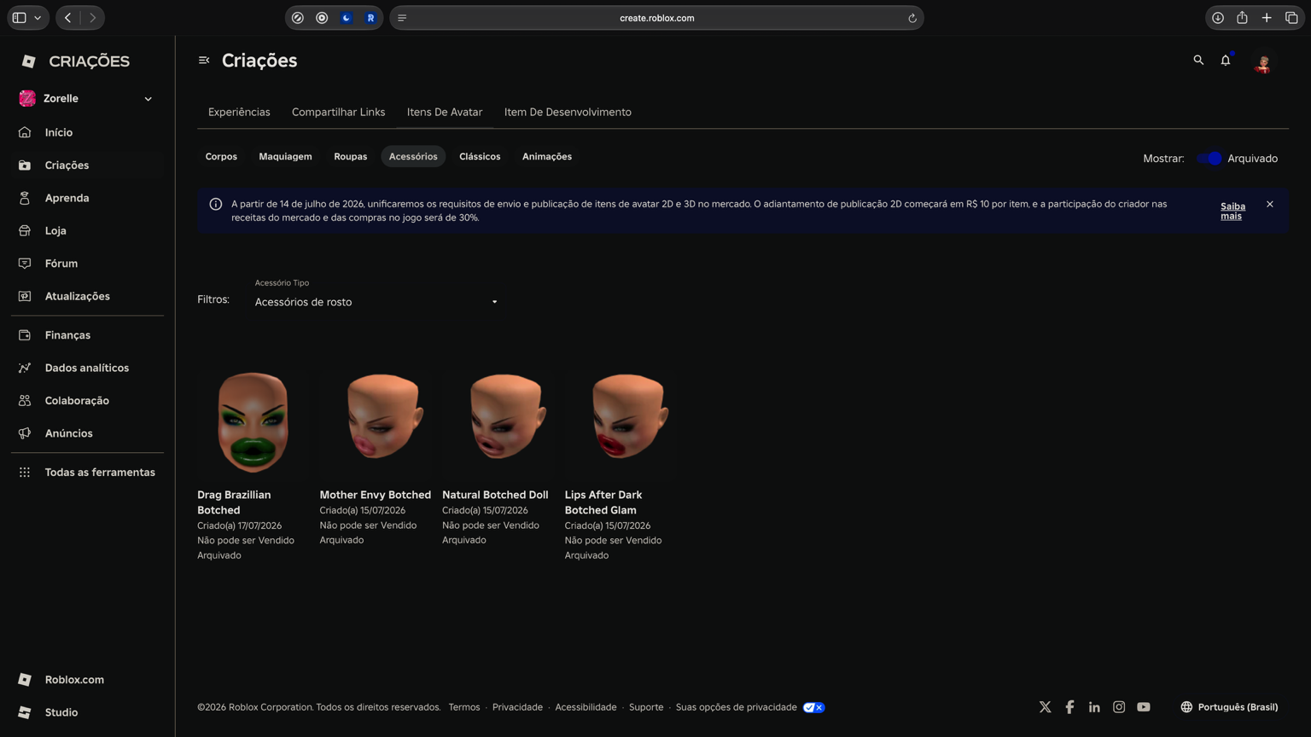Image resolution: width=1311 pixels, height=737 pixels.
Task: Visit the Roblox LinkedIn page
Action: (1094, 707)
